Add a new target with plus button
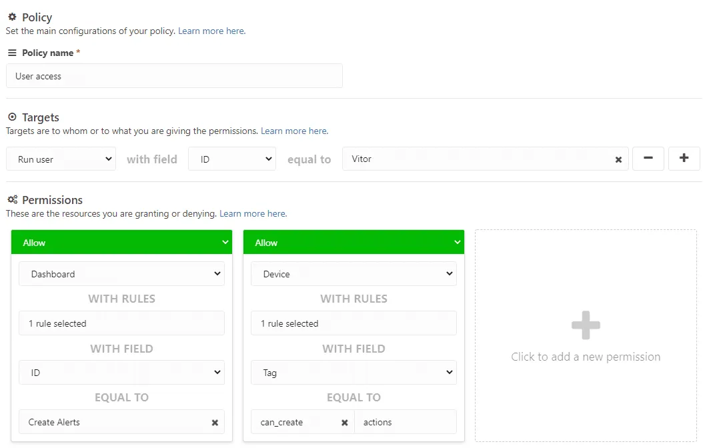This screenshot has height=448, width=709. (684, 159)
